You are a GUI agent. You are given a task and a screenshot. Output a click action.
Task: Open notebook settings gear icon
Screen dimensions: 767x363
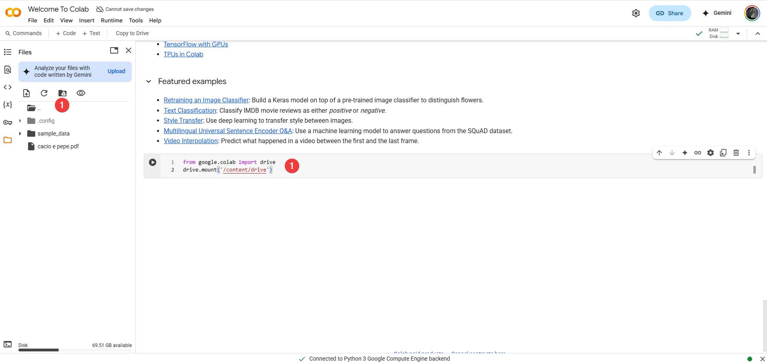(636, 13)
